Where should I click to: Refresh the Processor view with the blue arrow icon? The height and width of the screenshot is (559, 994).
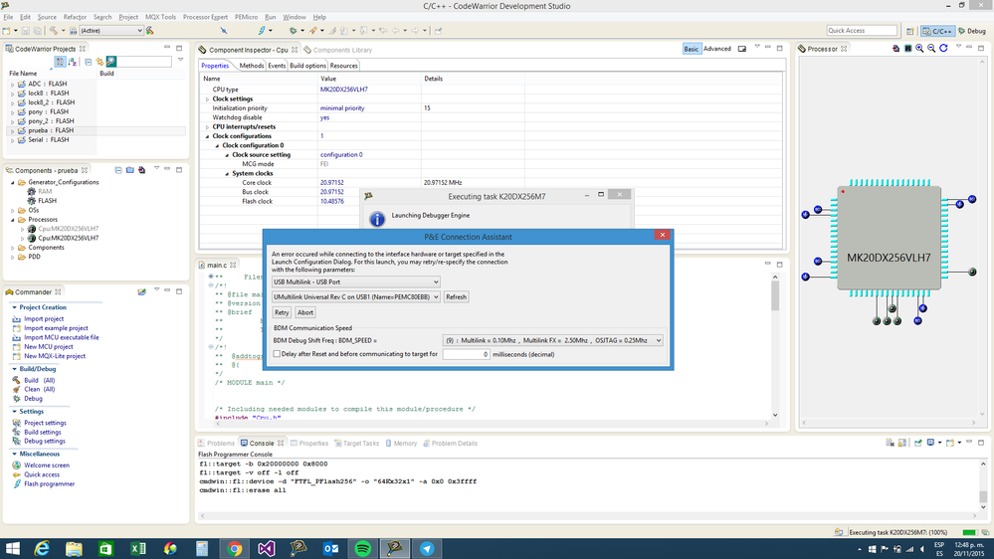[943, 48]
